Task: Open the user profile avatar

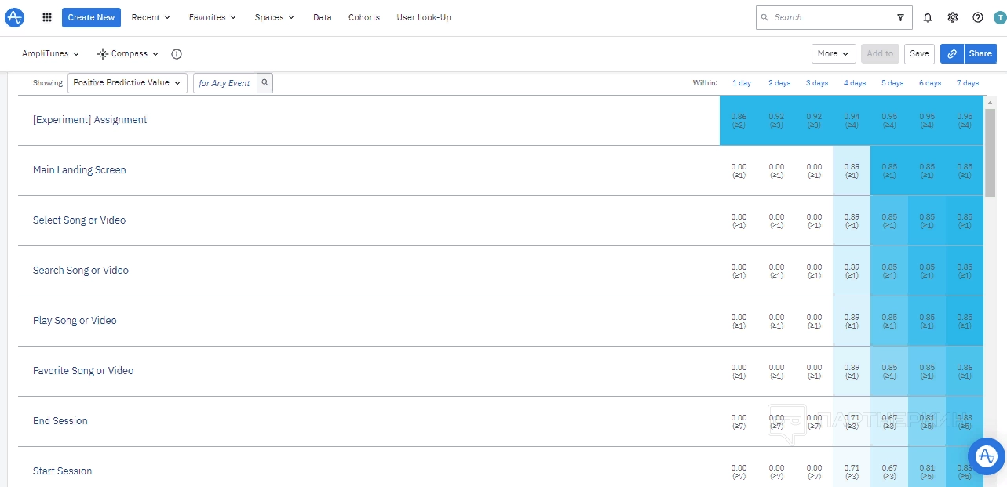Action: 999,17
